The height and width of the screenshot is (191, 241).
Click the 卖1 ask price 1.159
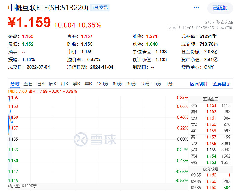[x=211, y=131]
